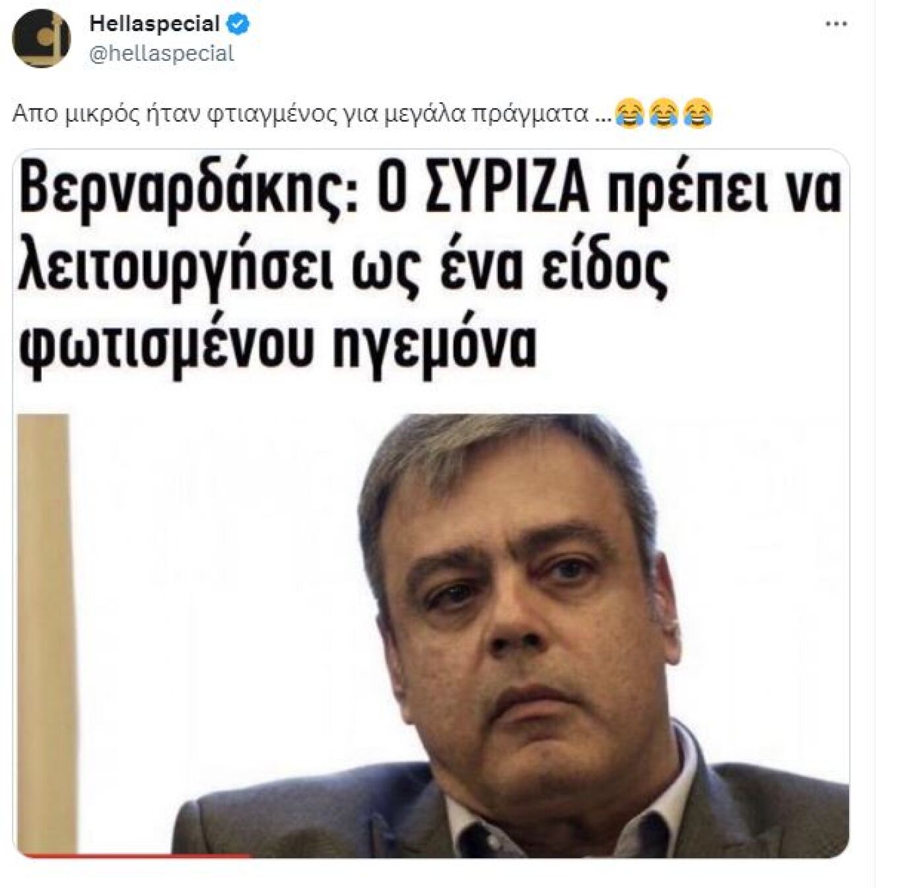Open the @hellaspecial handle link
The width and height of the screenshot is (898, 888).
coord(161,54)
